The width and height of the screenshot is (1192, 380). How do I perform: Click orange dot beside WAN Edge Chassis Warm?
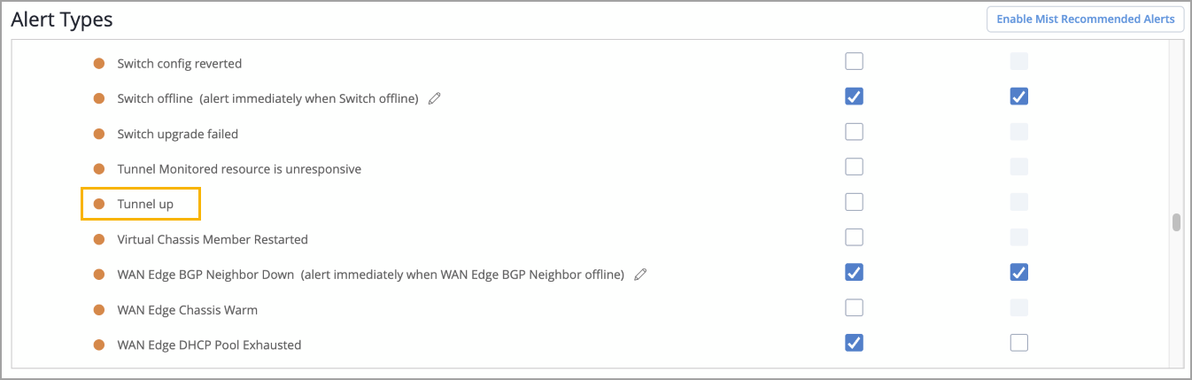(99, 310)
